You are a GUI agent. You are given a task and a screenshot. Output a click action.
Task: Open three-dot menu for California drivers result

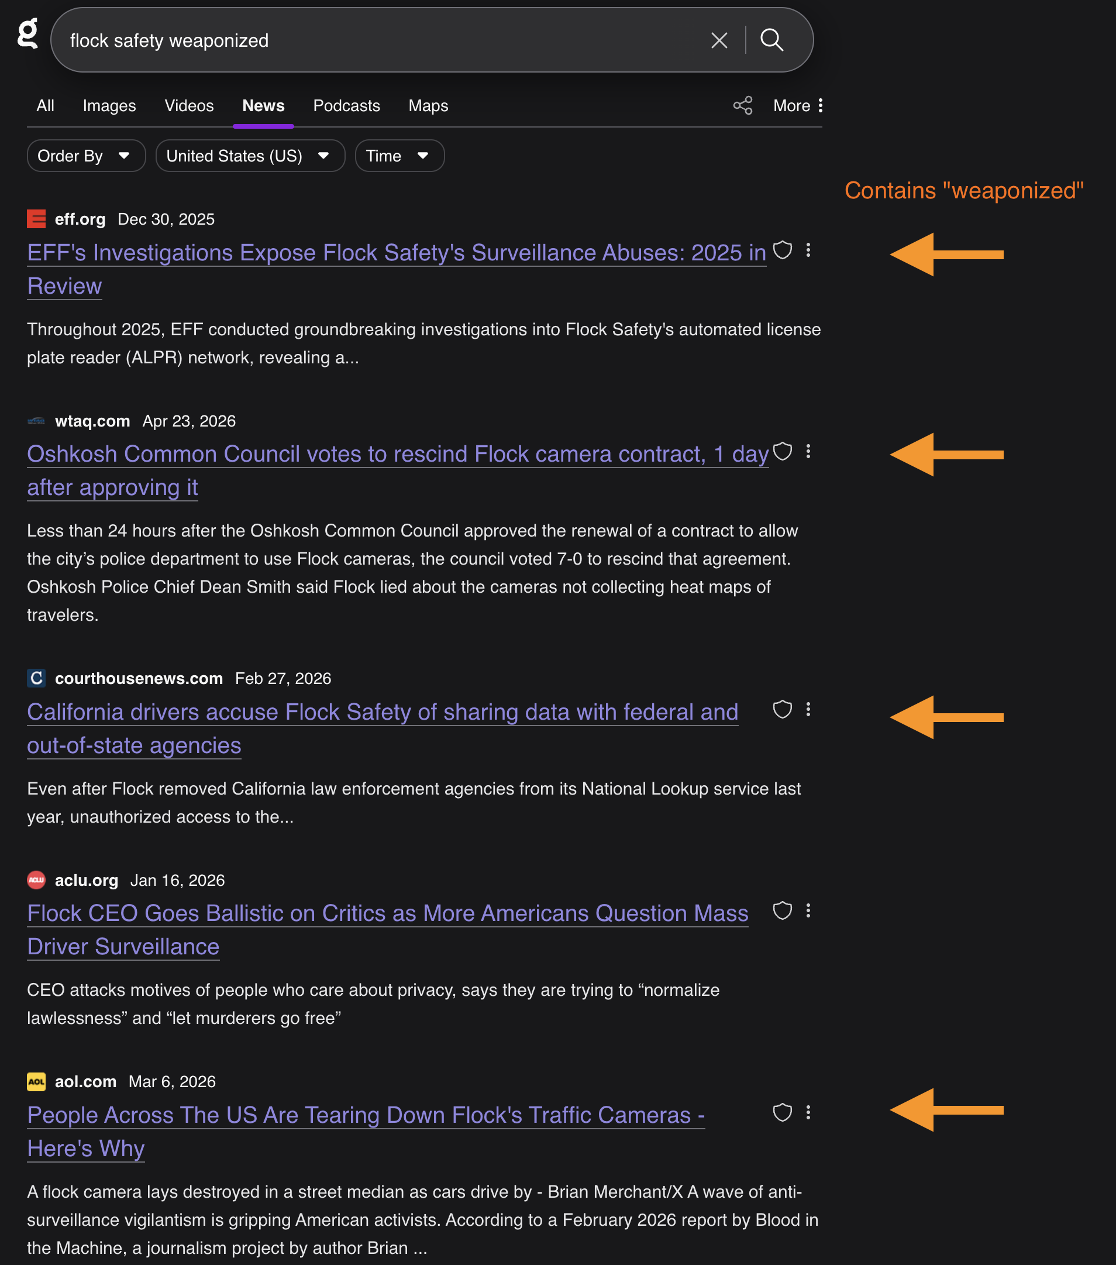coord(808,709)
